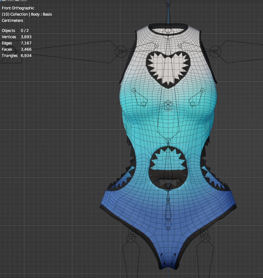
Task: Click the "Triangles" statistics label
Action: tap(10, 56)
